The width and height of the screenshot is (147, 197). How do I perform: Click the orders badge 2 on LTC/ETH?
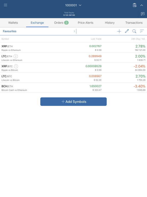point(16,56)
